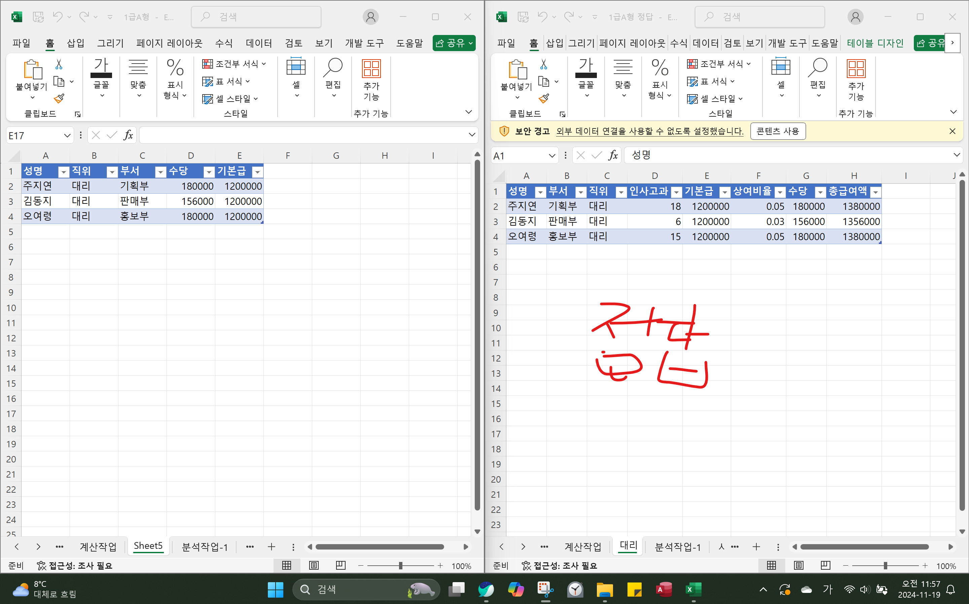Open the name box dropdown showing A1
This screenshot has height=604, width=969.
552,156
